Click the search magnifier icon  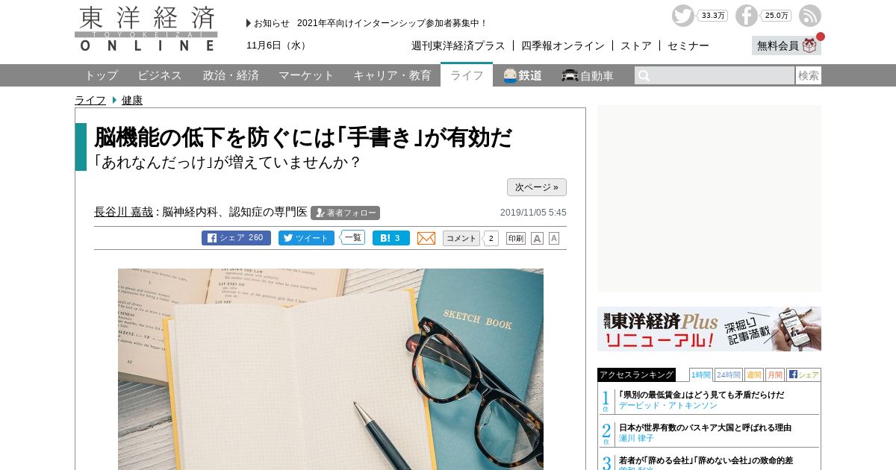[644, 75]
